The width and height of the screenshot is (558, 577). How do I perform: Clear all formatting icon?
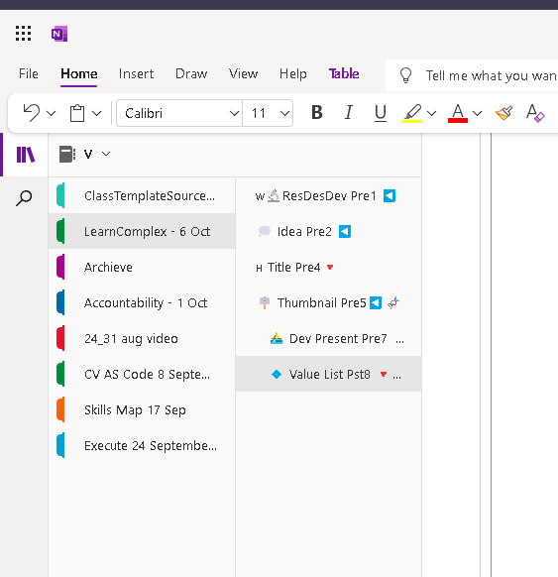tap(535, 113)
